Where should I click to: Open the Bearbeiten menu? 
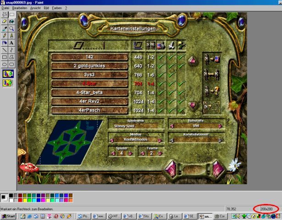tap(20, 8)
